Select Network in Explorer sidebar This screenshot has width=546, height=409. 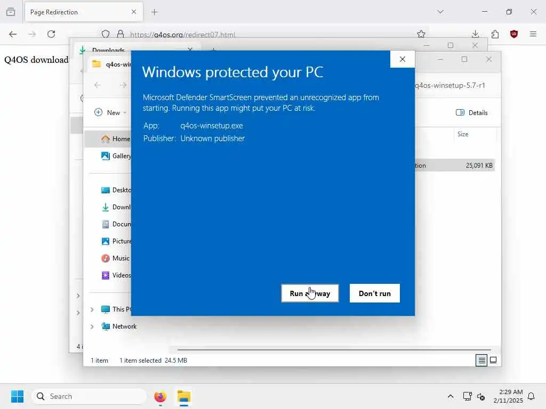[x=119, y=326]
